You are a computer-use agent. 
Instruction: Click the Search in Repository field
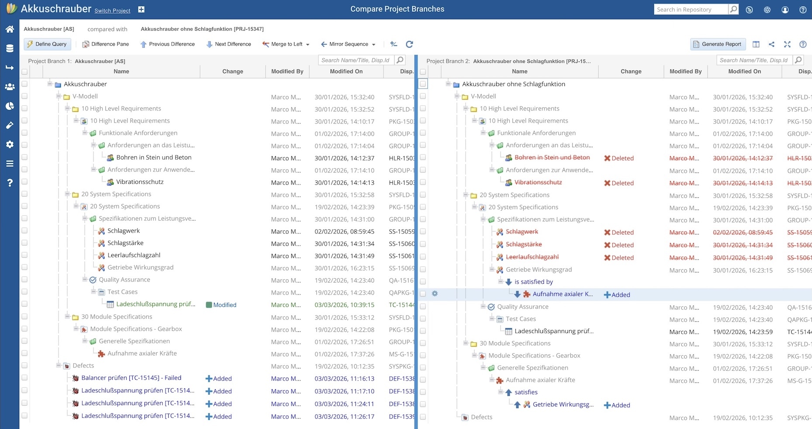690,10
